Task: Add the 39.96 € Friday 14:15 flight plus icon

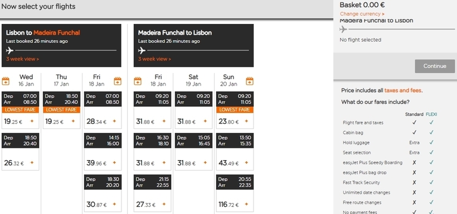Action: click(x=115, y=162)
